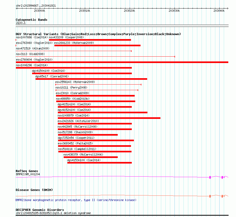Click the 203010k ruler tick label
This screenshot has height=217, width=236.
click(85, 11)
